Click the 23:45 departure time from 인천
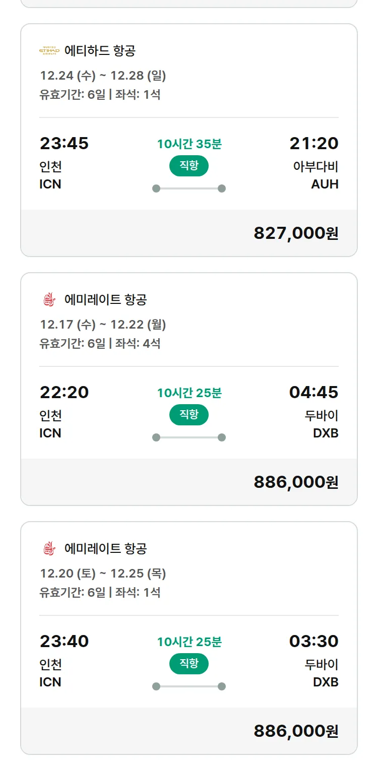Screen dimensions: 378x761 click(64, 144)
